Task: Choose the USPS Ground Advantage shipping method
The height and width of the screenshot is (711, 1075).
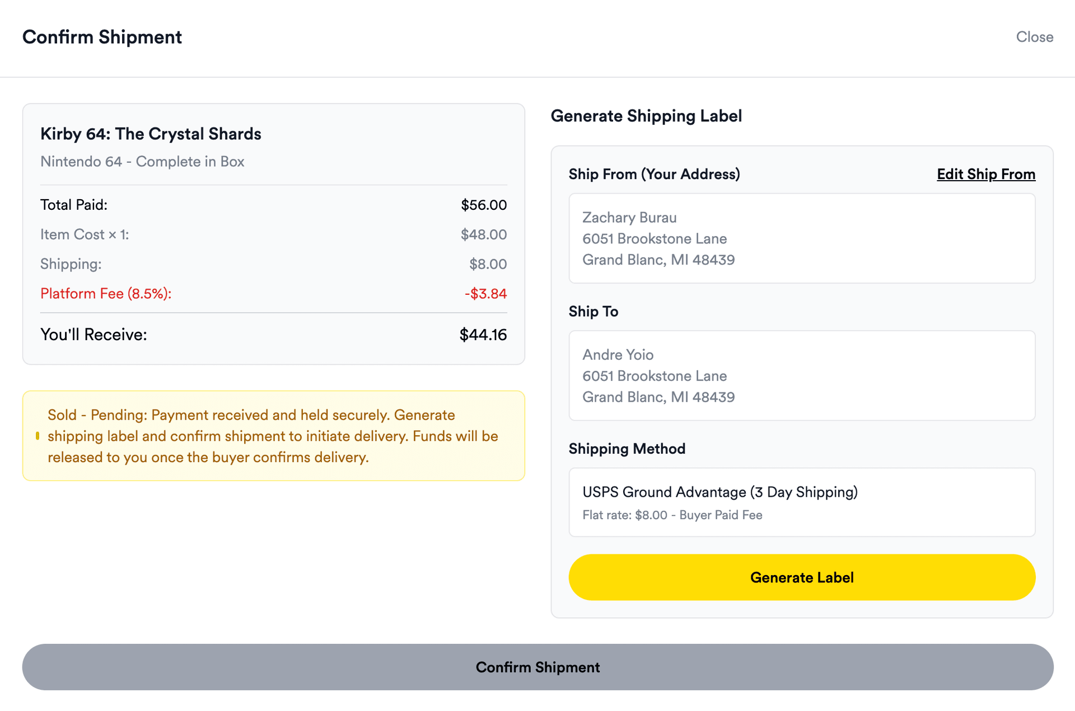Action: [x=802, y=502]
